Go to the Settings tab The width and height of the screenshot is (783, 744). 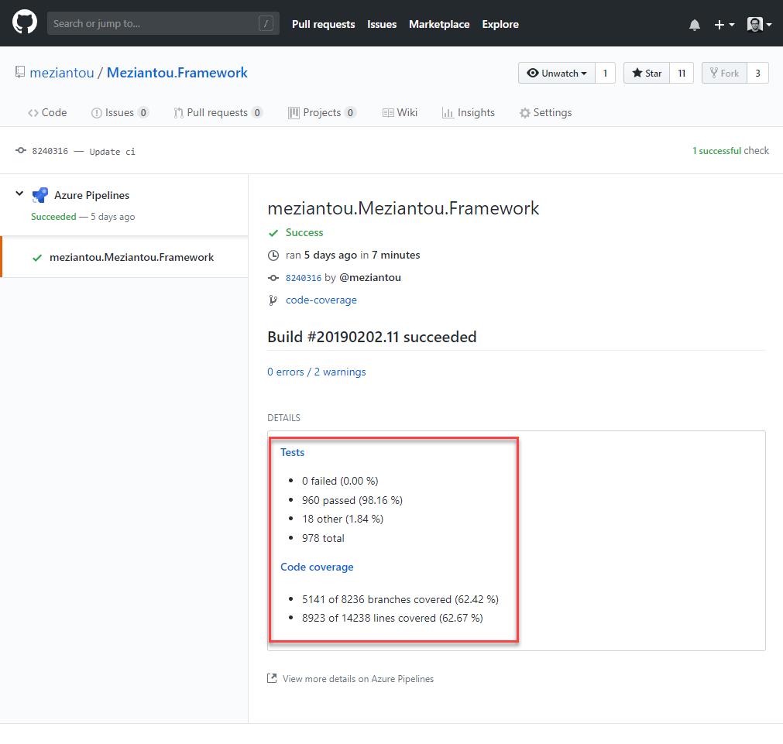(545, 112)
